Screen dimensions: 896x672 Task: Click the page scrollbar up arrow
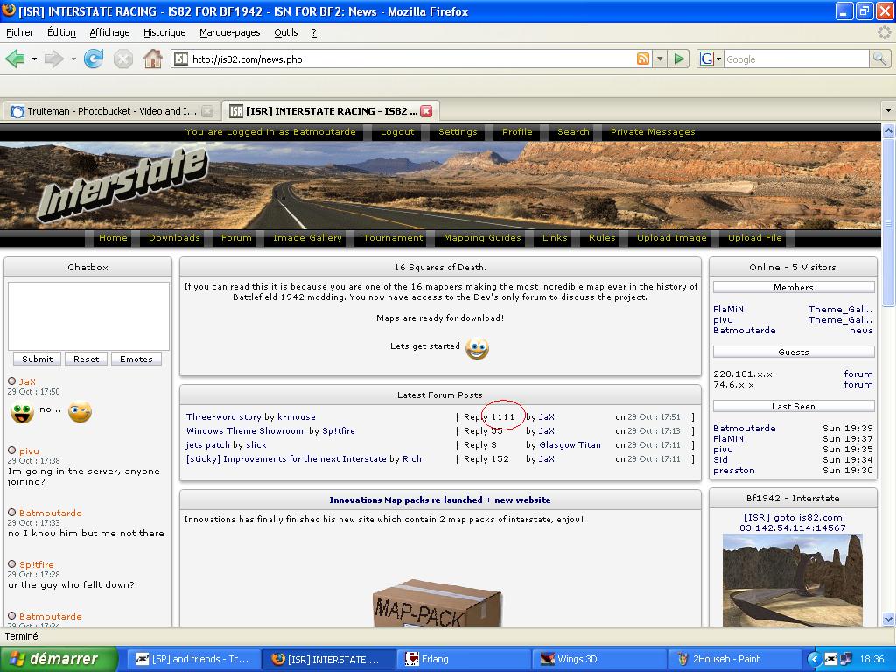point(888,130)
